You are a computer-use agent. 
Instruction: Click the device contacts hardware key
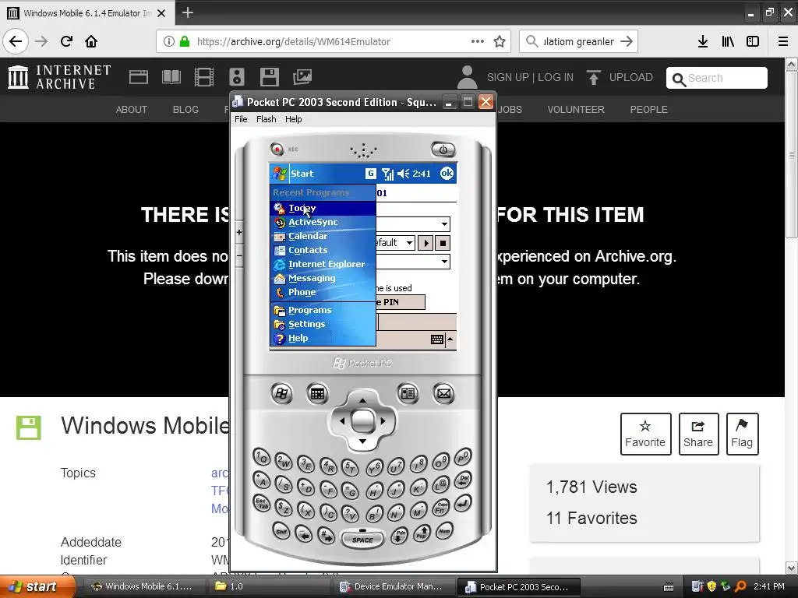coord(408,393)
